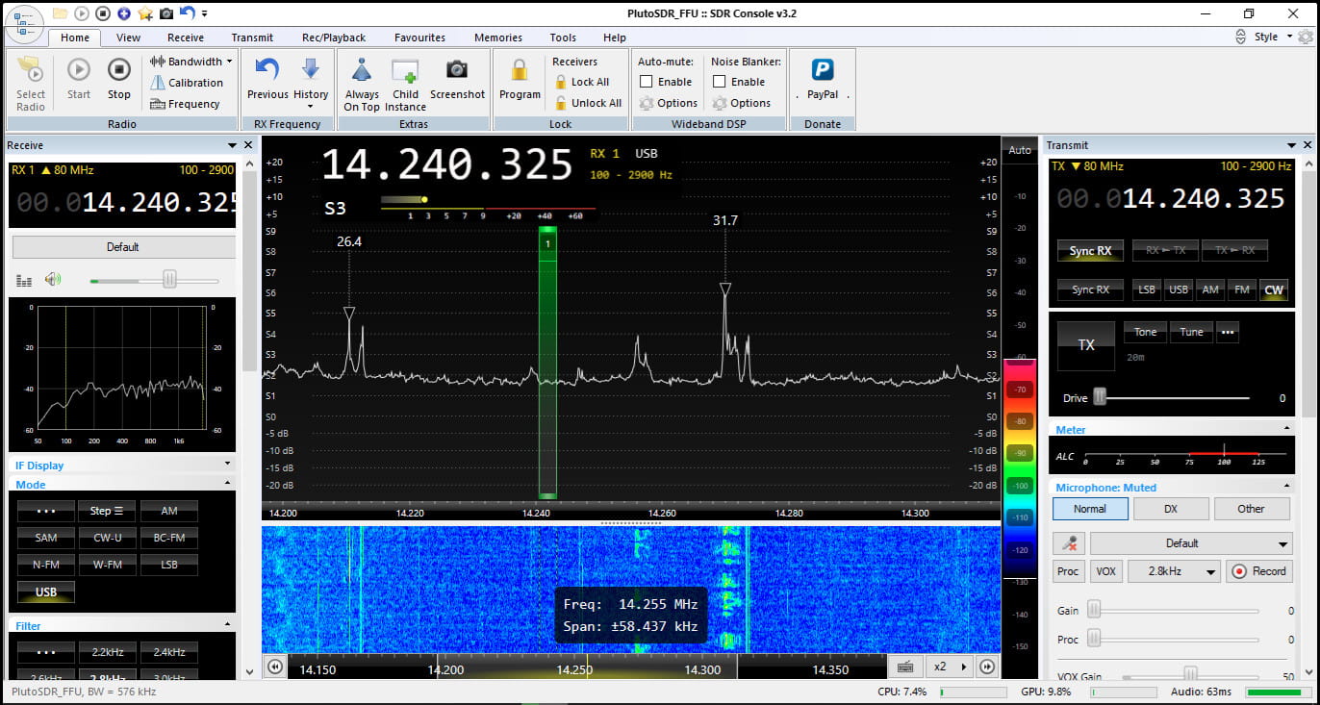Image resolution: width=1320 pixels, height=705 pixels.
Task: Open the 2.8kHz transmit bandwidth dropdown
Action: click(x=1173, y=571)
